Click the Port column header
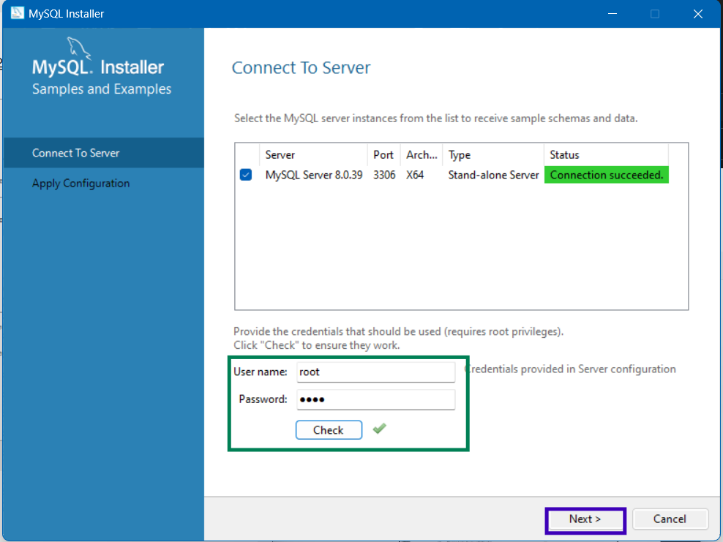This screenshot has width=723, height=542. [383, 155]
